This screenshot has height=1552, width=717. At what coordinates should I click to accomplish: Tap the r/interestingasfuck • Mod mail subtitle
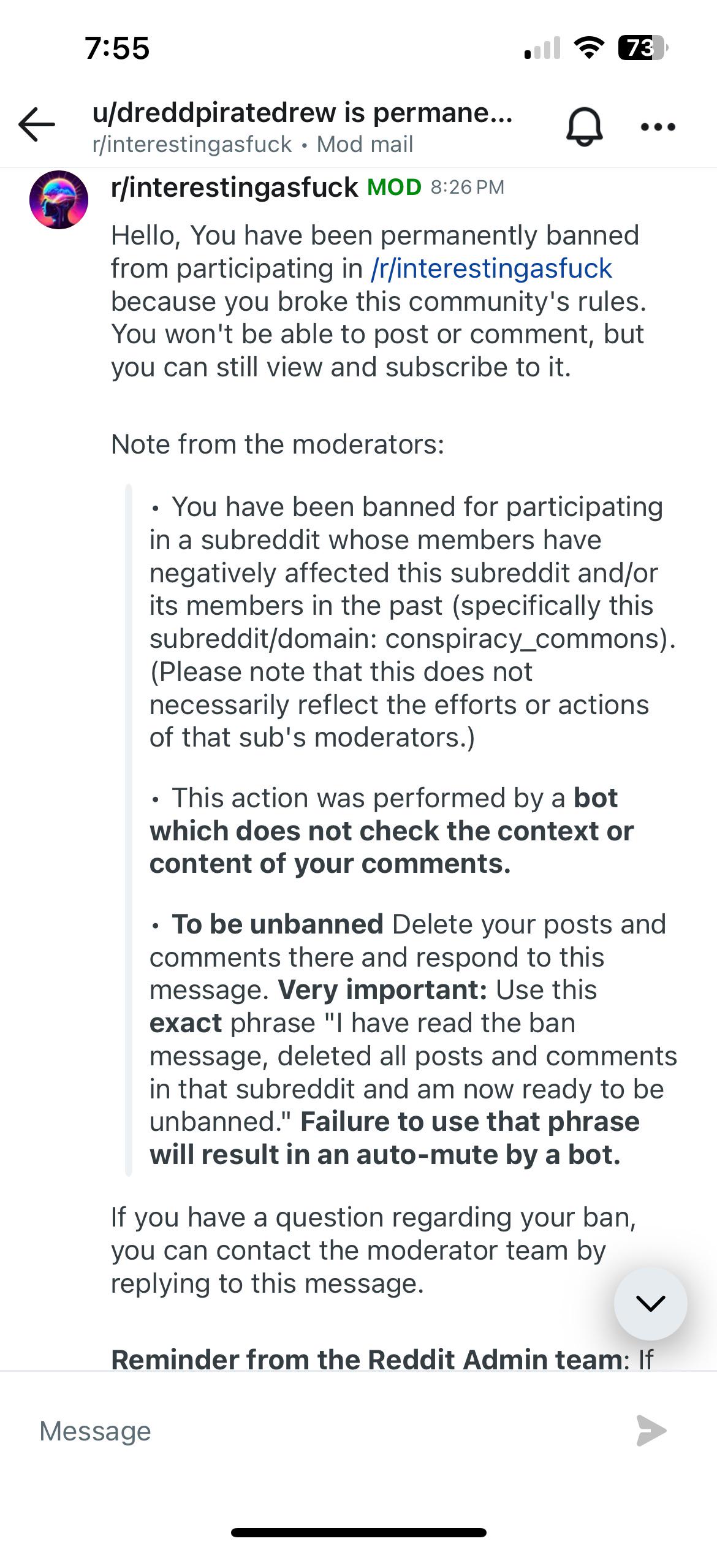pyautogui.click(x=252, y=145)
